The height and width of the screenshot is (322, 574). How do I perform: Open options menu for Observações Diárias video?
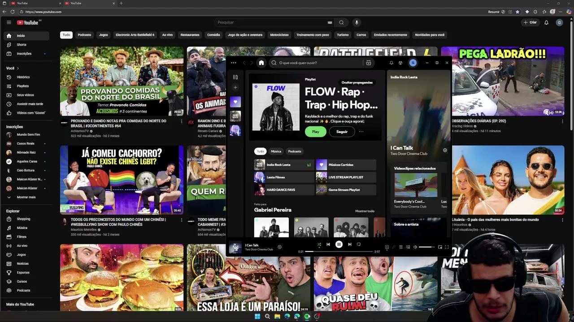pos(562,121)
